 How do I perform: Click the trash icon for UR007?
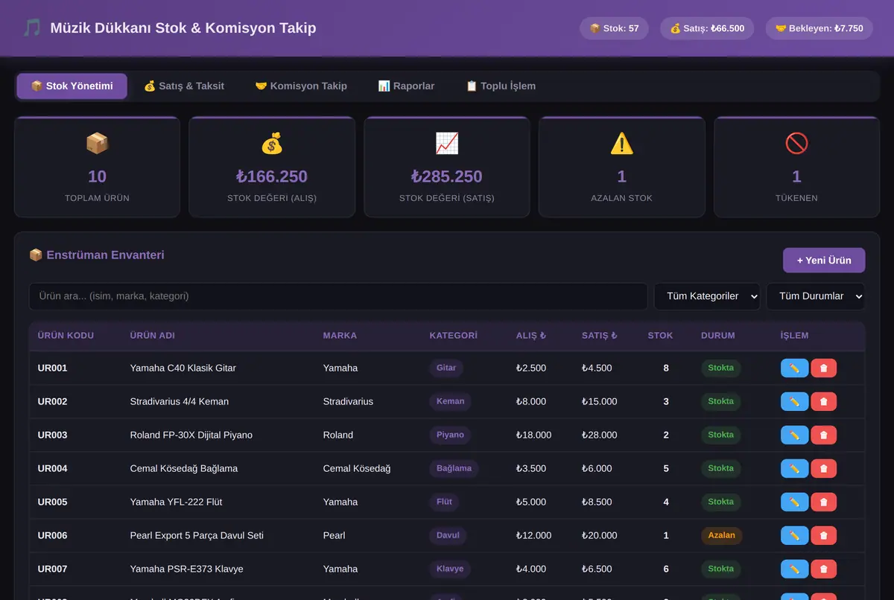coord(823,569)
